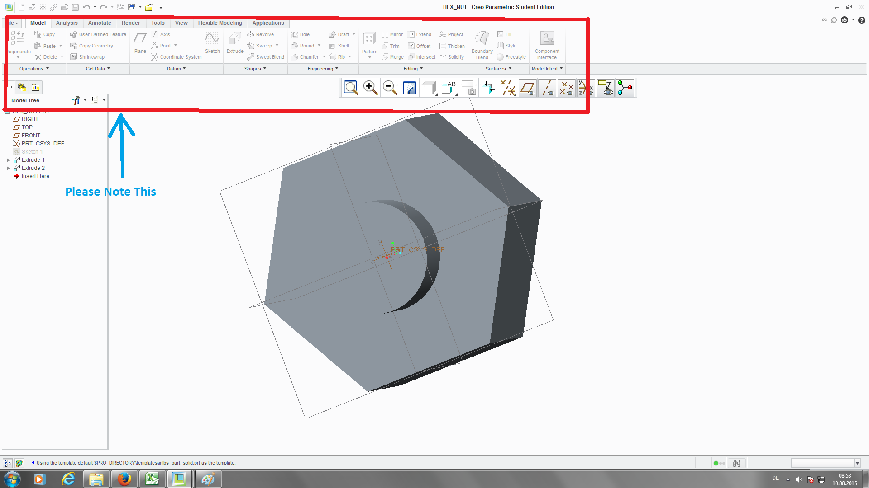
Task: Click the Coordinate System tool
Action: pos(177,57)
